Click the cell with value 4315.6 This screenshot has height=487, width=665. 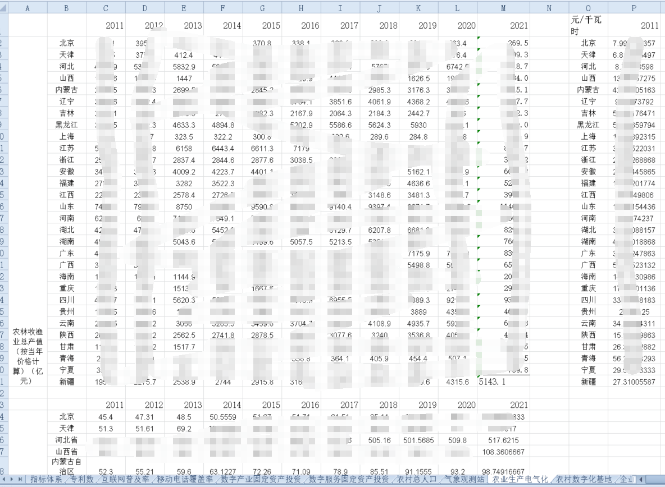click(x=457, y=382)
